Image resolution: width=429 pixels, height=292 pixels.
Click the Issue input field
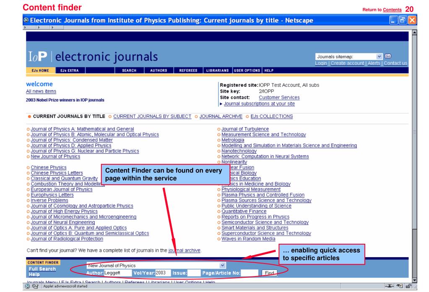click(x=194, y=273)
